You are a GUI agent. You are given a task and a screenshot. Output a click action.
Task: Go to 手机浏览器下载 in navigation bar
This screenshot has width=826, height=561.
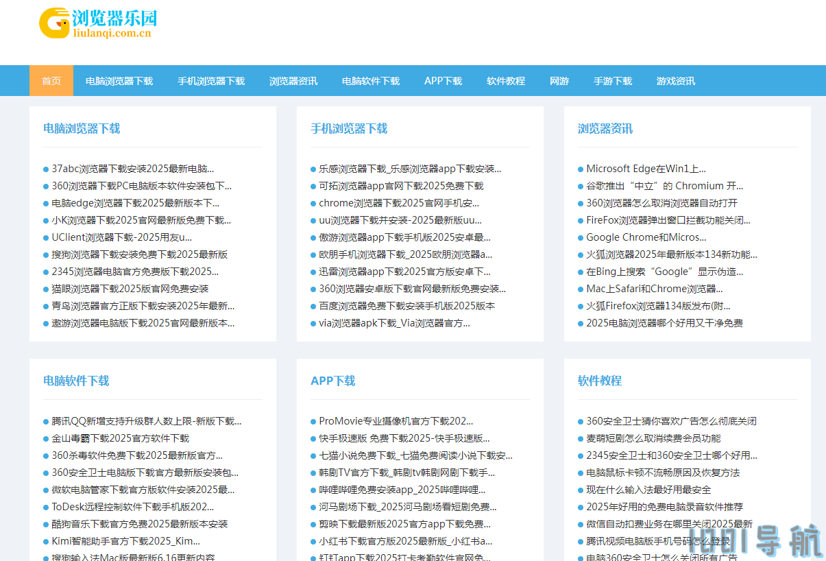[211, 81]
